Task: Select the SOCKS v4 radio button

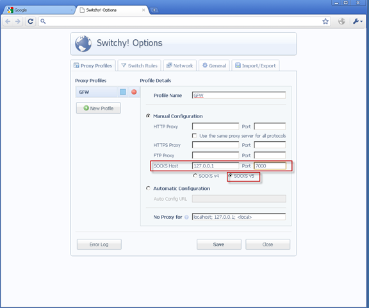Action: pos(195,176)
